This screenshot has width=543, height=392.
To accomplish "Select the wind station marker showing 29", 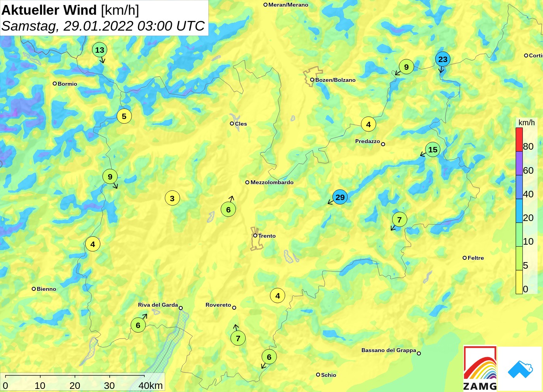I will click(340, 197).
